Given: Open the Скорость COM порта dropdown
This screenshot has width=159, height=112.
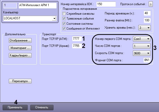Looking at the screenshot, I should (x=148, y=53).
